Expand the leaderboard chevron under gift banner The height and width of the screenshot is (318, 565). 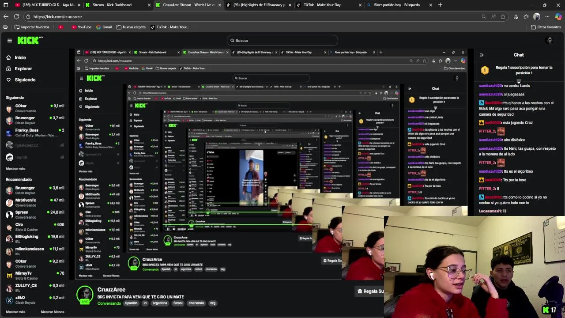pyautogui.click(x=519, y=82)
